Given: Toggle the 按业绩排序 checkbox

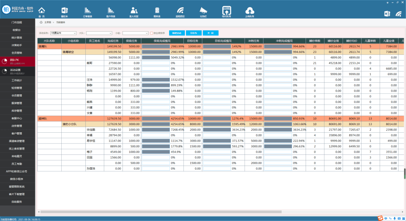Looking at the screenshot, I should (x=151, y=33).
